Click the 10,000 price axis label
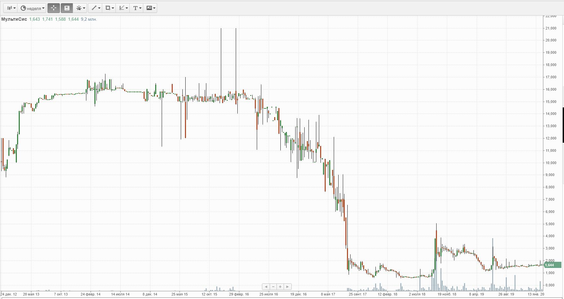564x299 pixels. pos(551,163)
